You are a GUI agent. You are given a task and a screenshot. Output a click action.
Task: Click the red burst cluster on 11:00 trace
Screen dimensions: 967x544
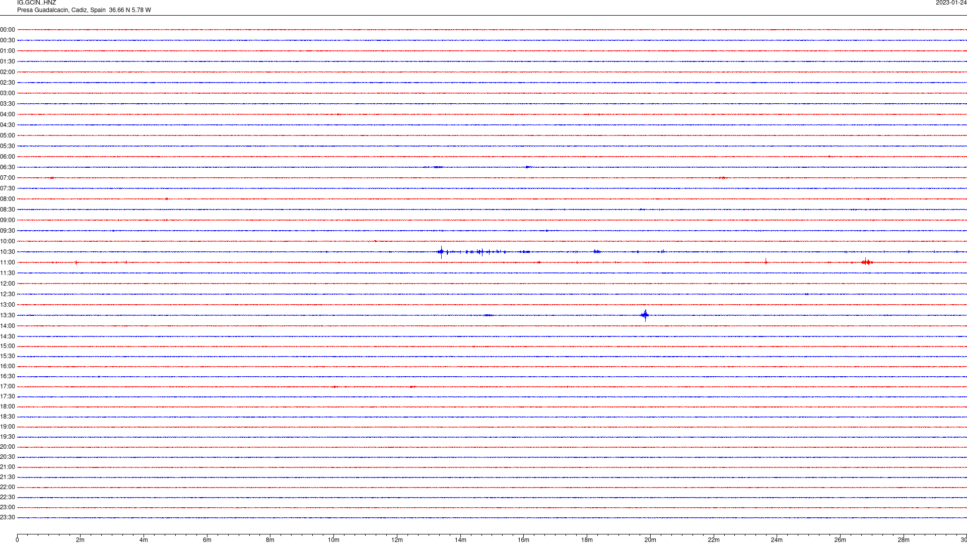point(867,262)
